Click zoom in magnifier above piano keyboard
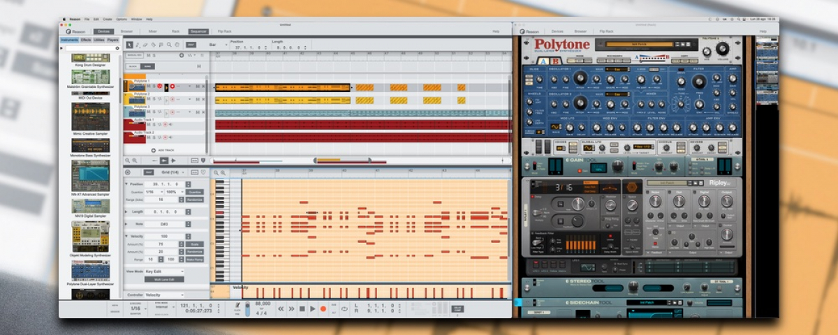This screenshot has width=838, height=335. 223,172
